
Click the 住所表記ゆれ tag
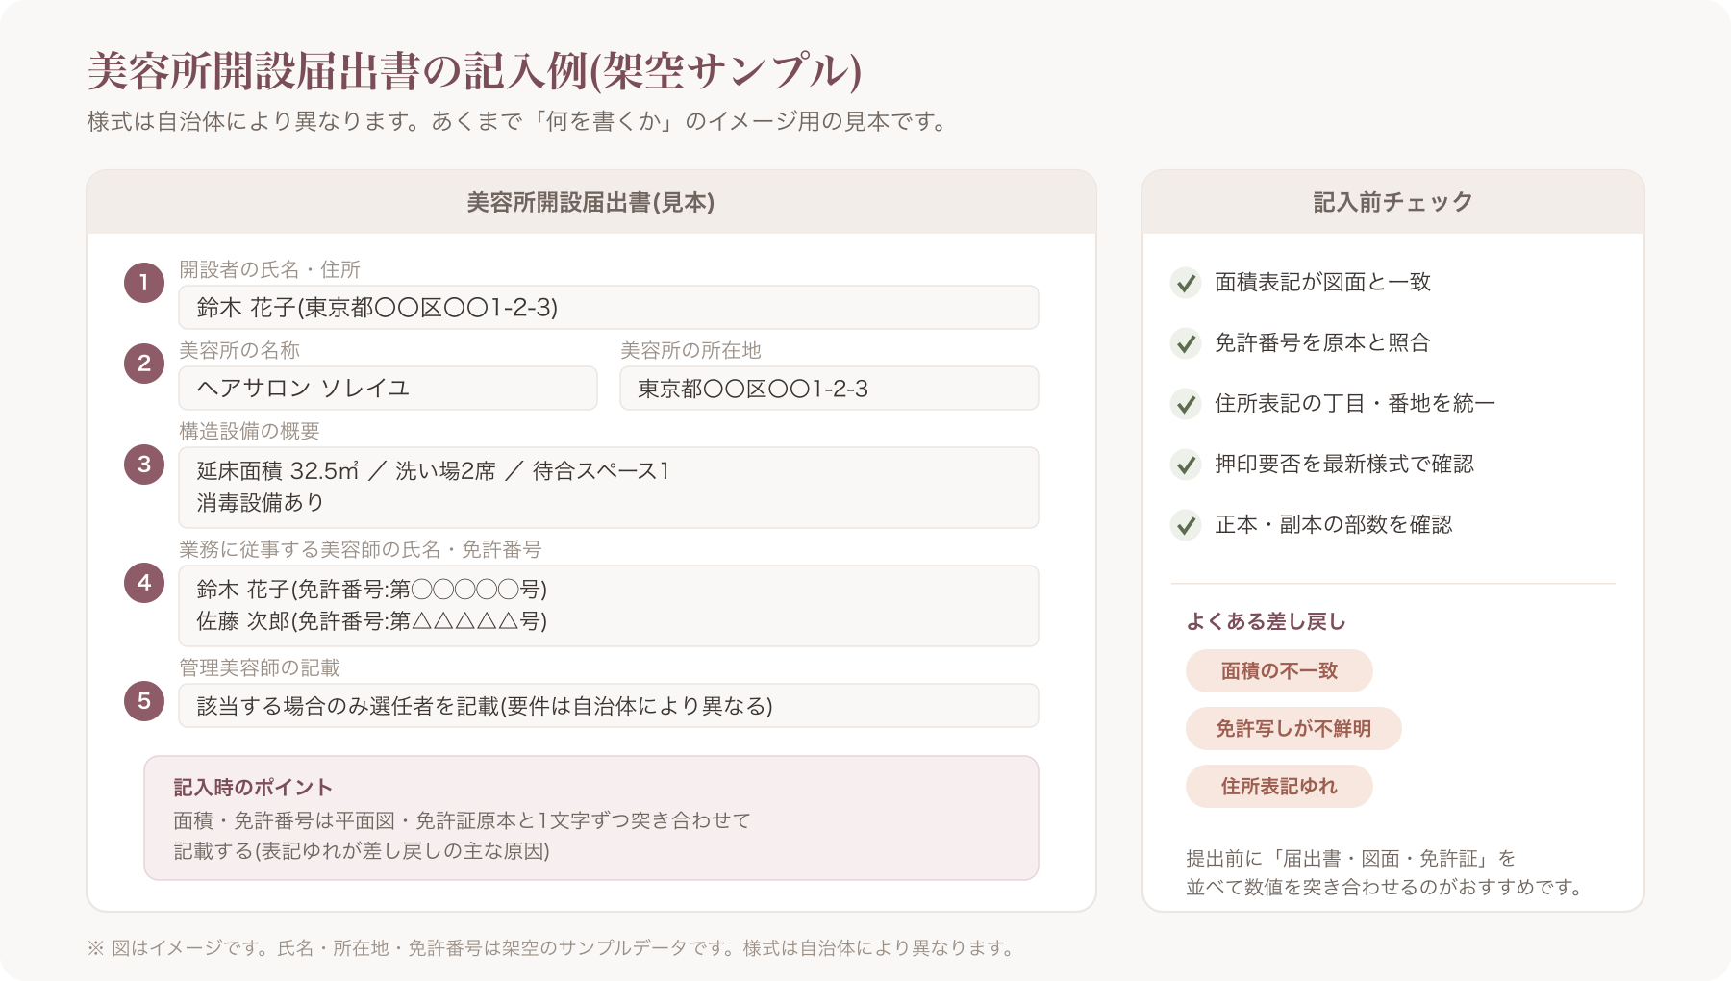tap(1279, 787)
